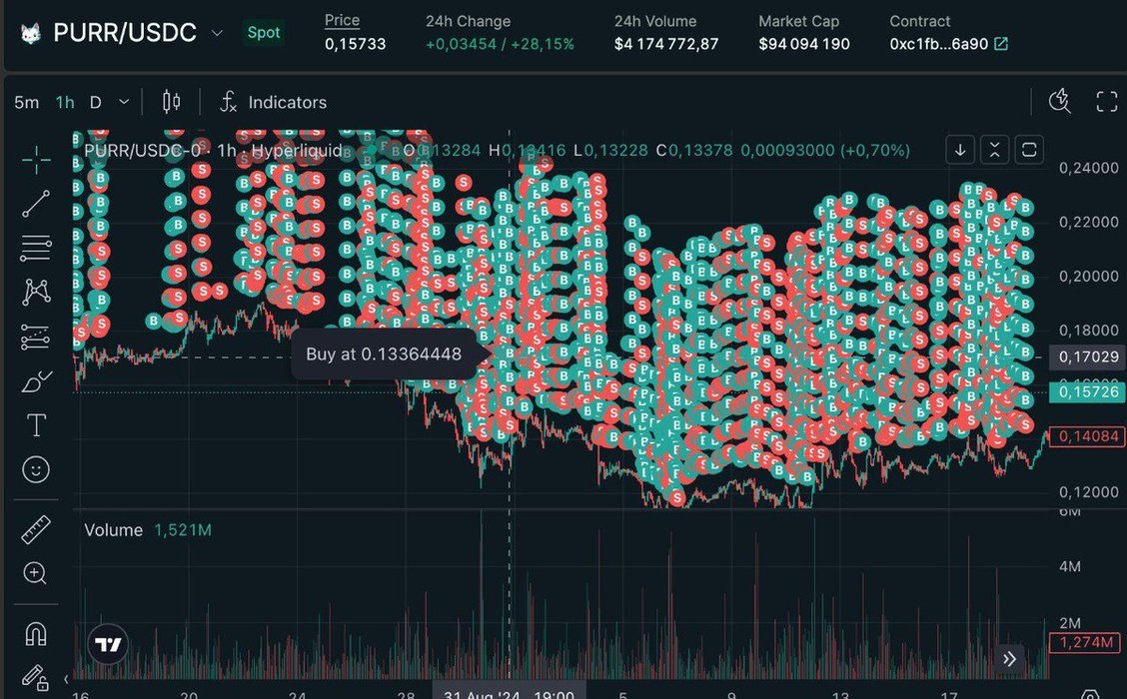This screenshot has height=699, width=1127.
Task: Click the Price label in header
Action: (342, 21)
